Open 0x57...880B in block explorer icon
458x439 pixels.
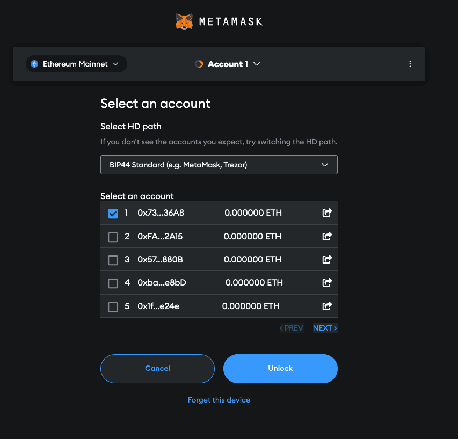327,259
